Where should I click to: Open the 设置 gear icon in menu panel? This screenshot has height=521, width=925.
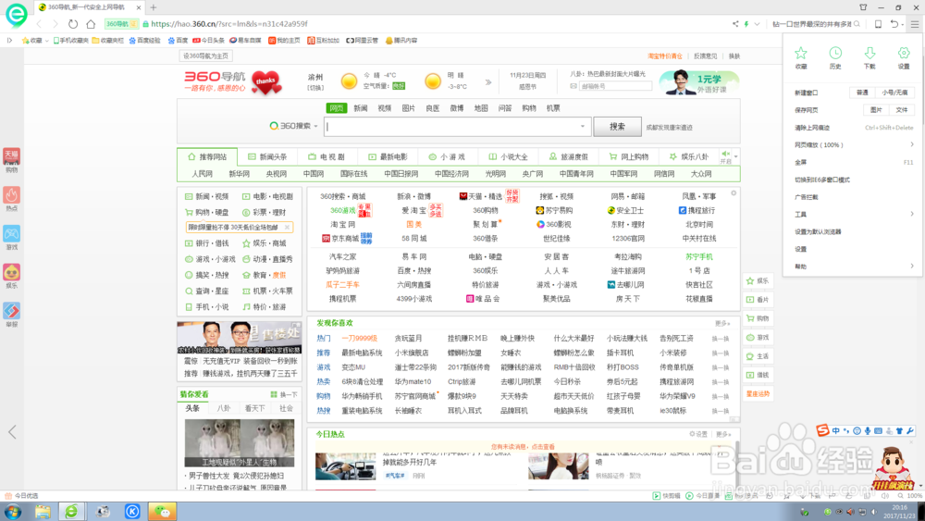tap(904, 53)
